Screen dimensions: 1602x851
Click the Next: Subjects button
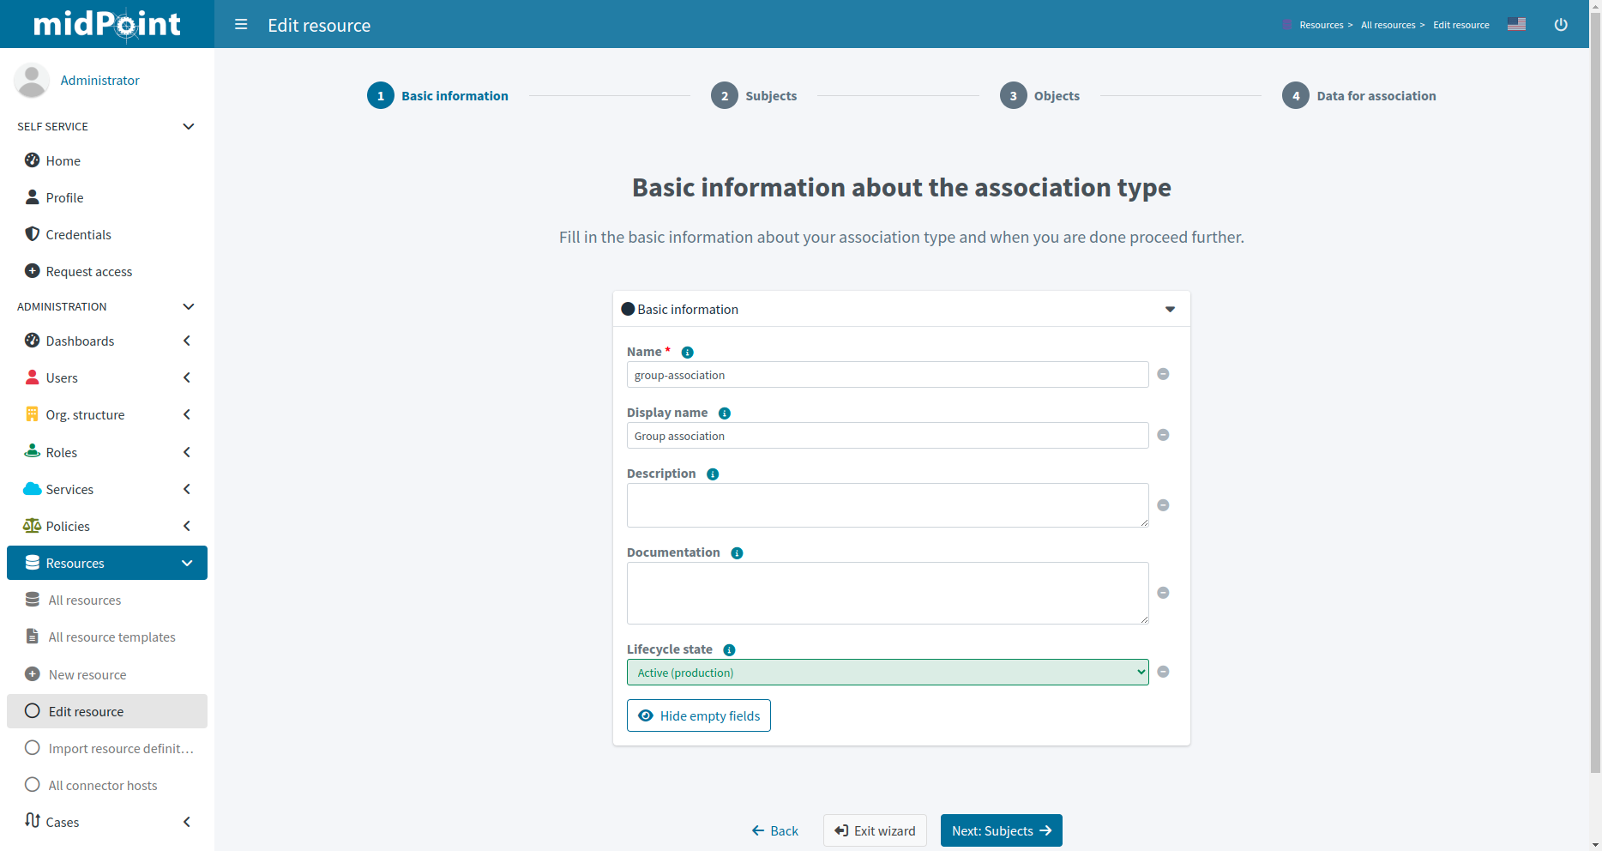coord(1001,830)
